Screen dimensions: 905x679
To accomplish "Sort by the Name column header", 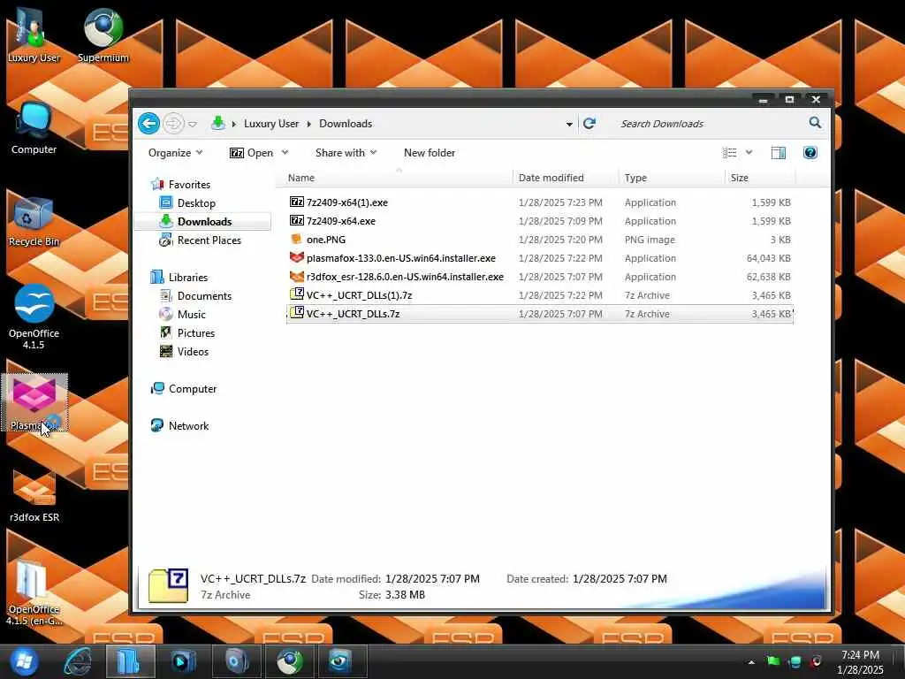I will point(396,178).
